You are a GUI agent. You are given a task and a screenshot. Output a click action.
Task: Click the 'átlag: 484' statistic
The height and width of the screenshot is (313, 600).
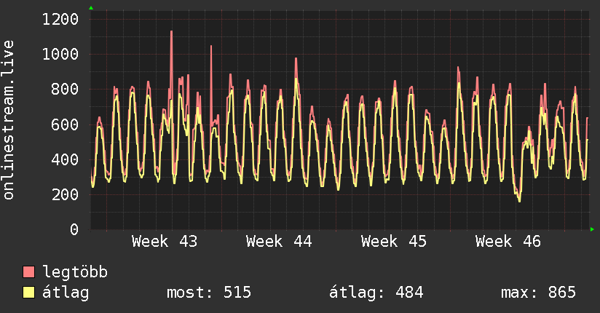point(376,293)
